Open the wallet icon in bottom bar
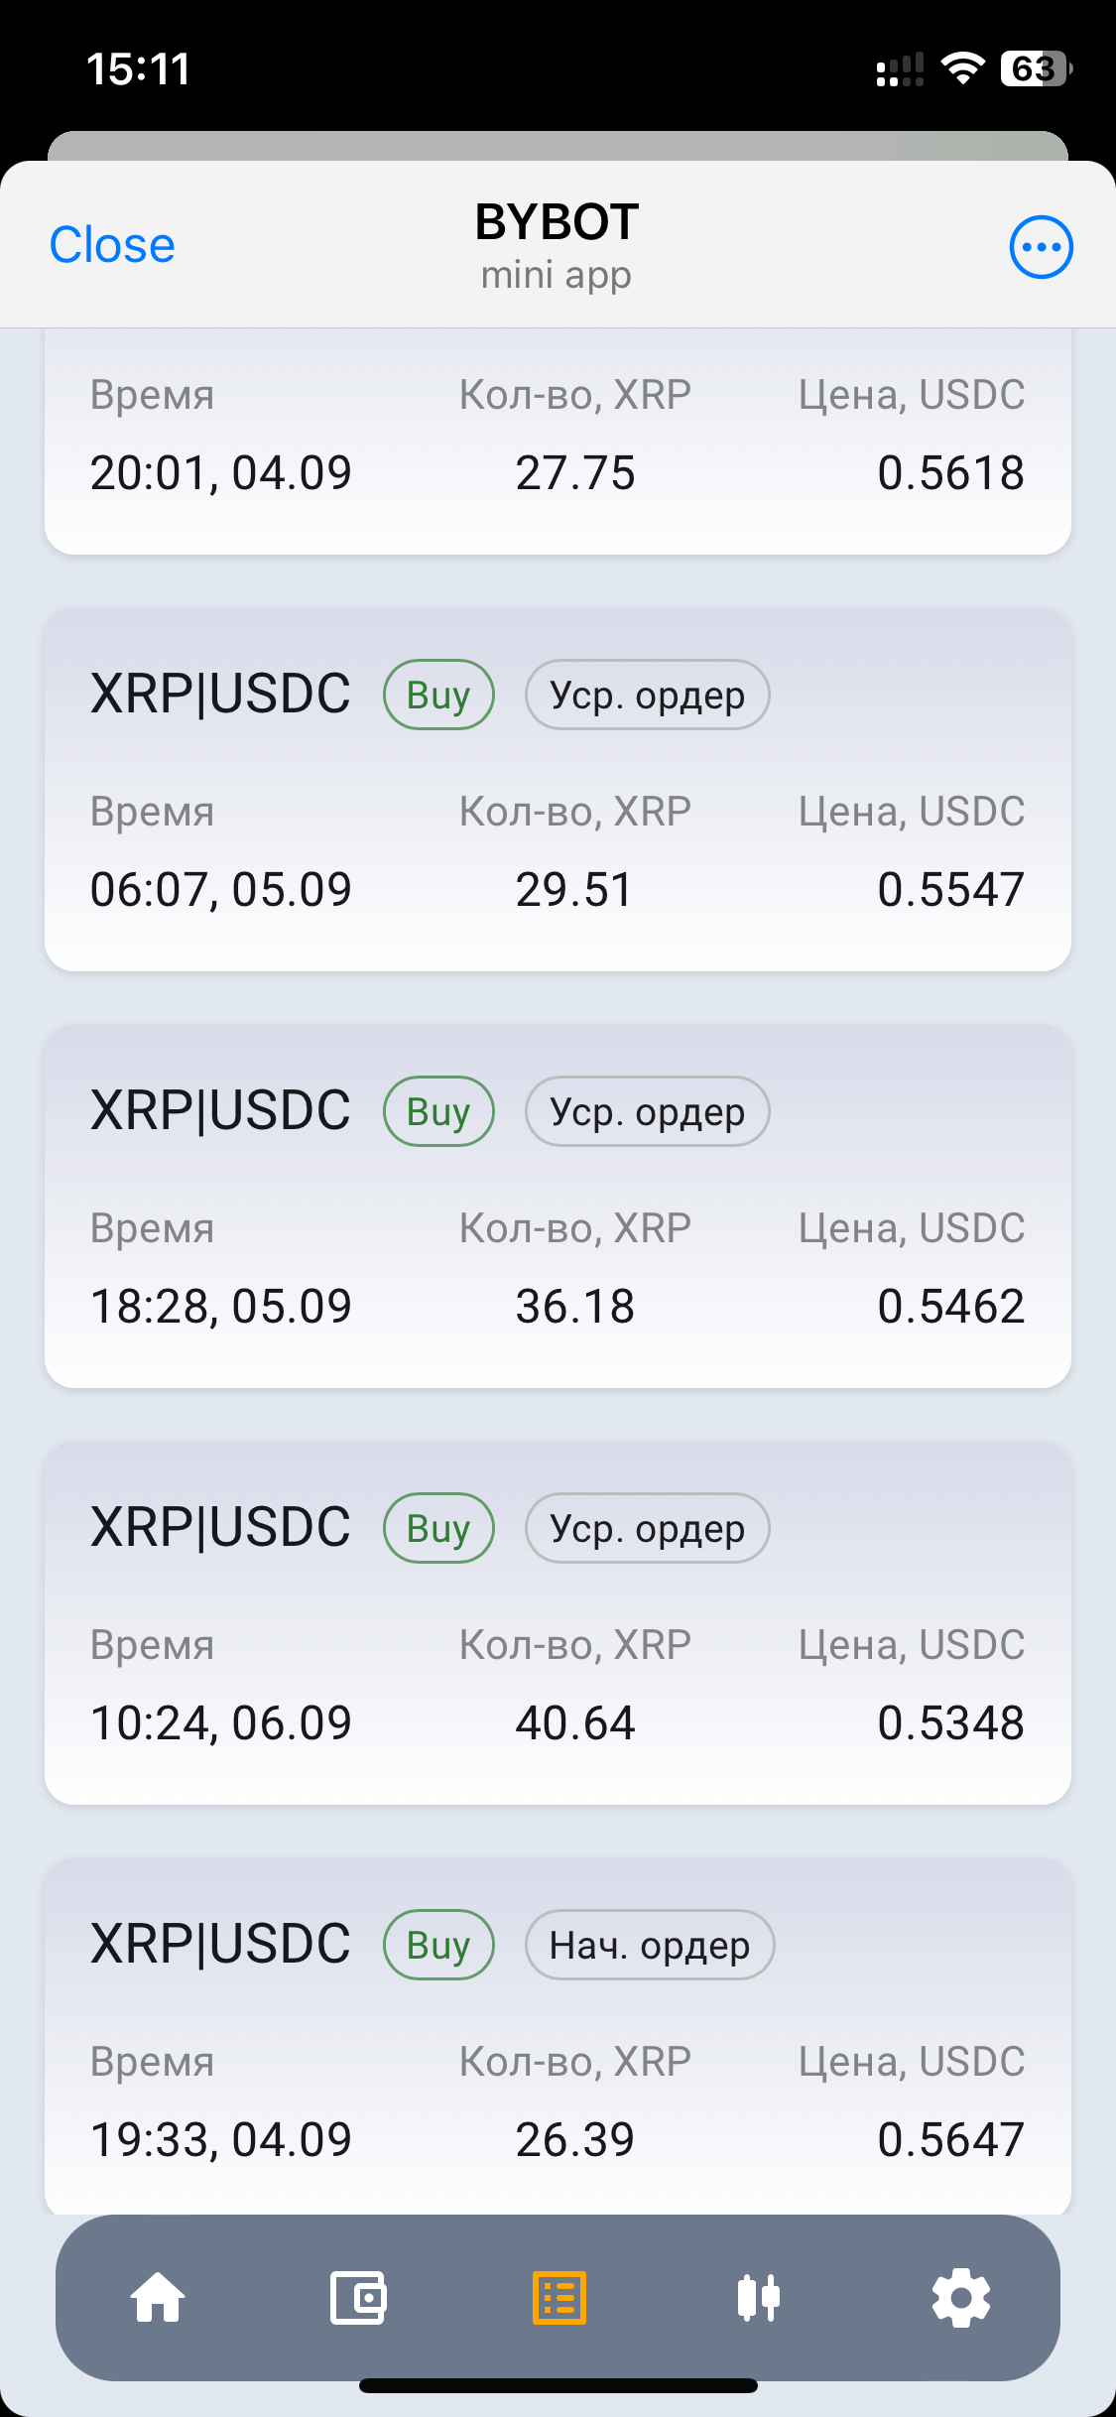The width and height of the screenshot is (1116, 2417). click(x=358, y=2298)
